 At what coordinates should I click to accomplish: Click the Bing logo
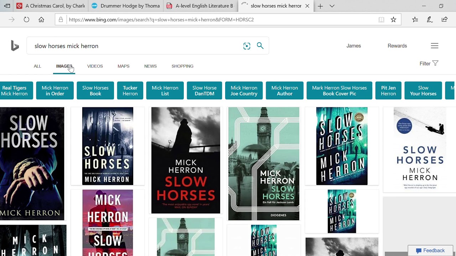pos(15,46)
